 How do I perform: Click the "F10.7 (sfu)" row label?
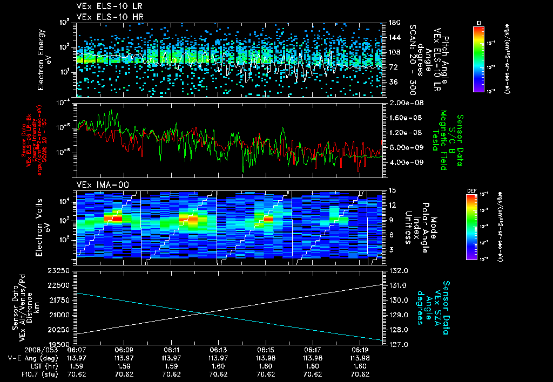click(x=40, y=374)
